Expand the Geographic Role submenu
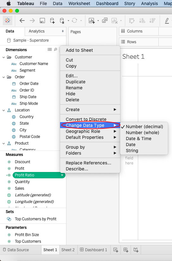The width and height of the screenshot is (172, 261). (90, 131)
